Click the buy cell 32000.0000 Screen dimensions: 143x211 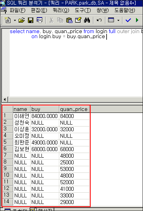[45, 129]
